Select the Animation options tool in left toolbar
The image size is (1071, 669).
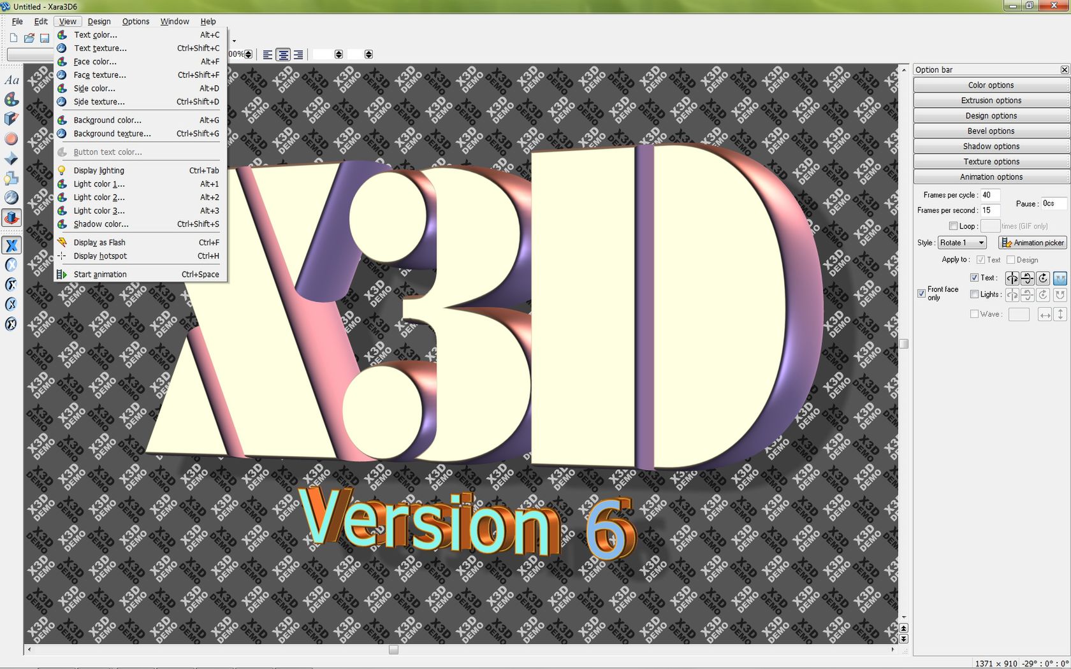tap(11, 218)
